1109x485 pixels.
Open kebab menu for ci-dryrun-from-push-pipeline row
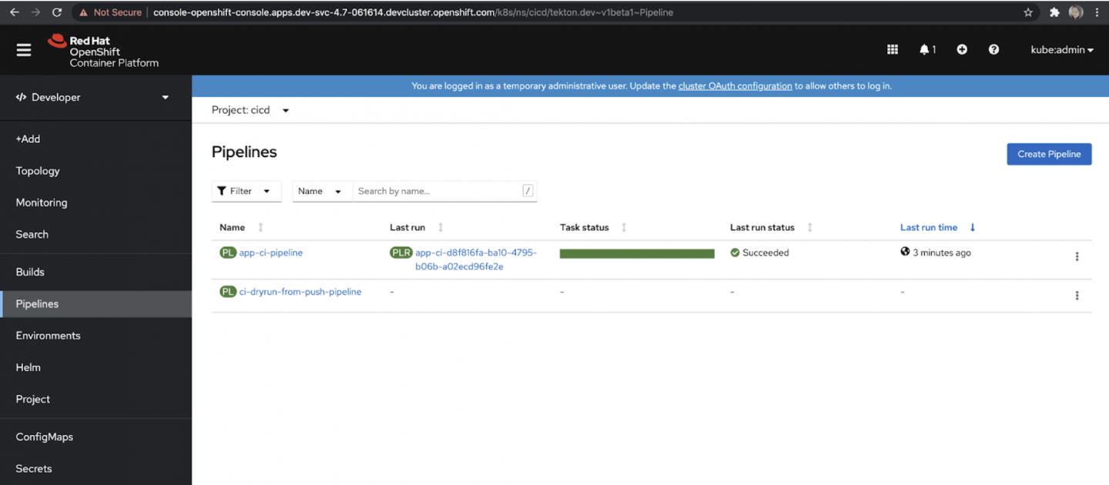point(1077,296)
